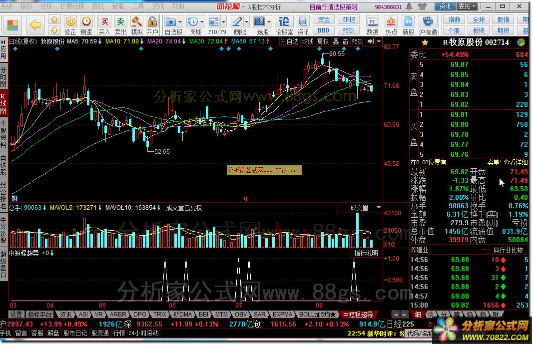
Task: Expand the 画线 dropdown arrow
Action: 246,22
